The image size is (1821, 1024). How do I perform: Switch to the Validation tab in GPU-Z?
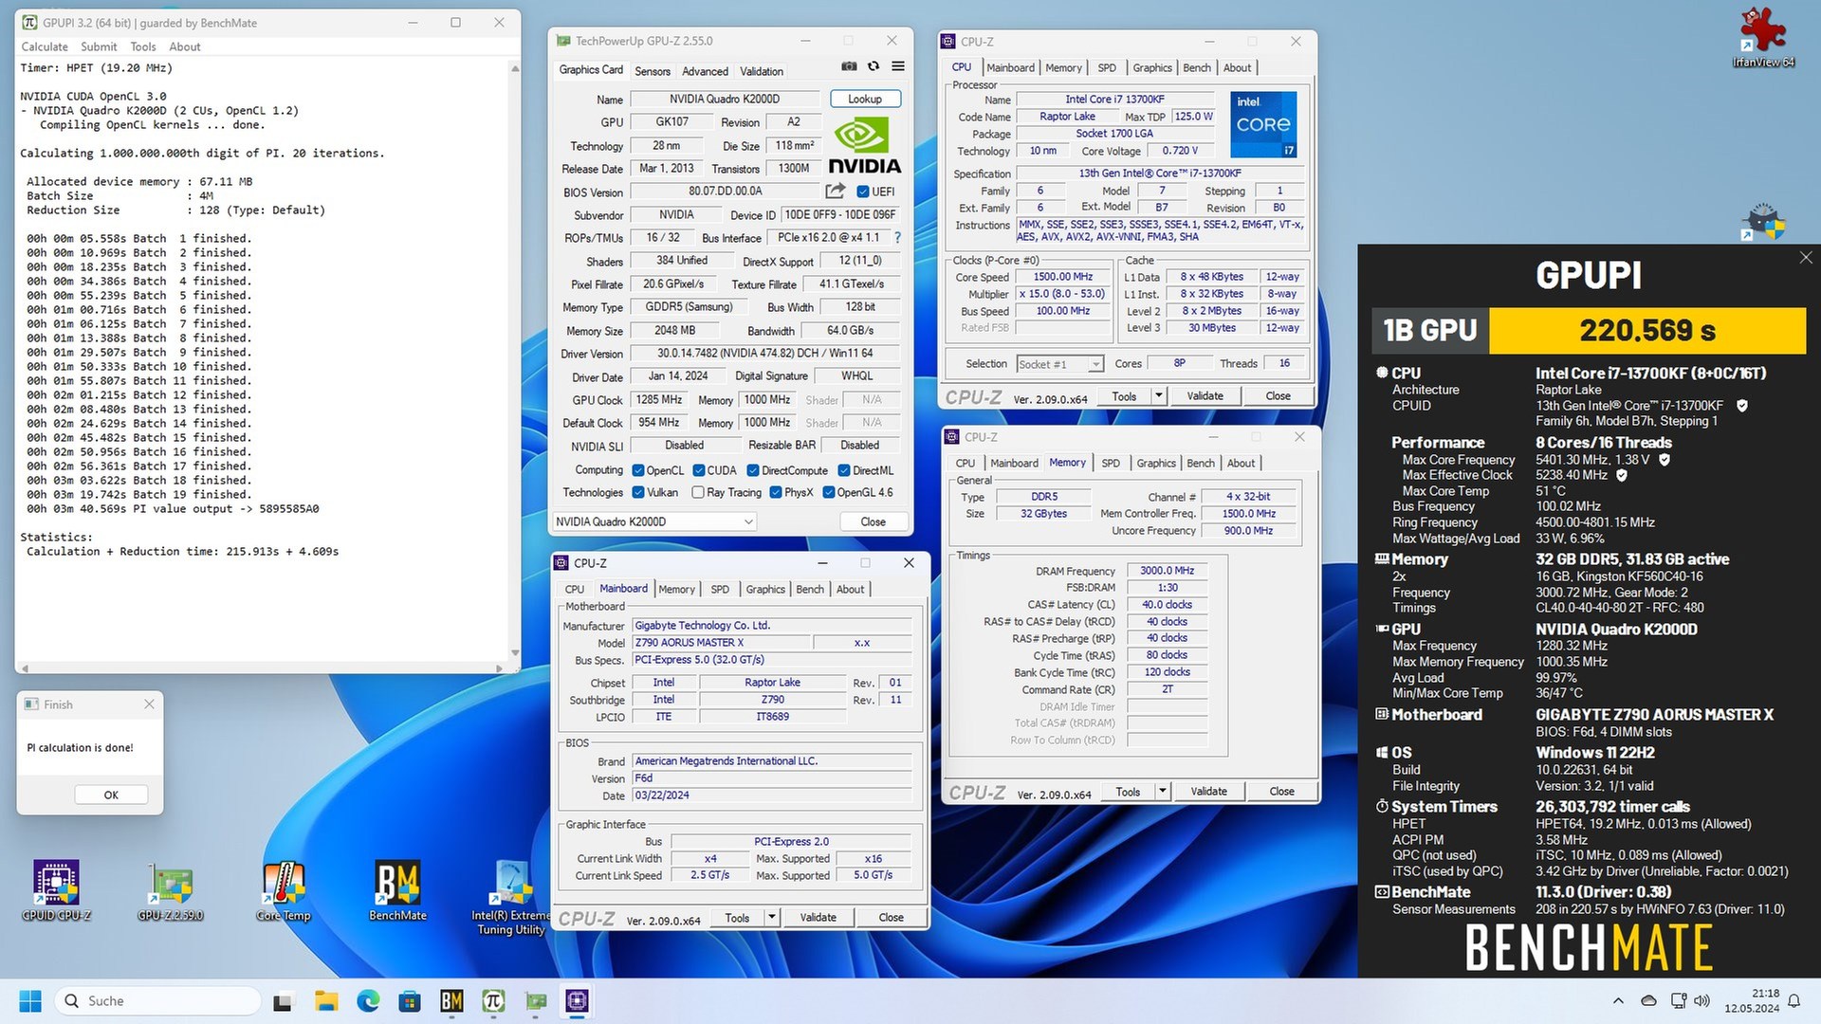coord(762,71)
